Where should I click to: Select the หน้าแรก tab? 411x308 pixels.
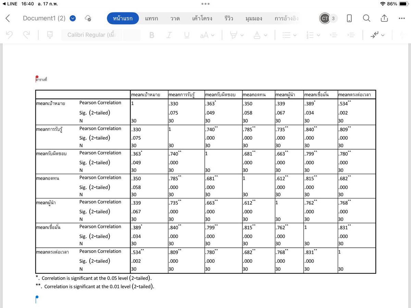pyautogui.click(x=123, y=18)
